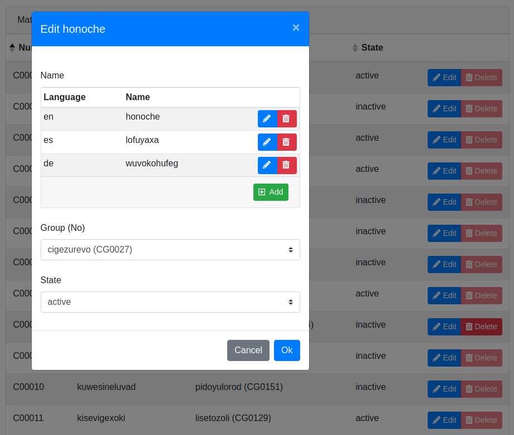Image resolution: width=514 pixels, height=435 pixels.
Task: Delete the kisevigexoki row C00011
Action: pos(482,420)
